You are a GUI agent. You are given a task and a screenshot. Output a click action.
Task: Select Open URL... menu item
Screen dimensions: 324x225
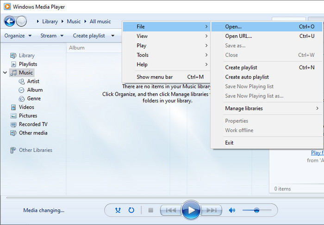pos(267,36)
